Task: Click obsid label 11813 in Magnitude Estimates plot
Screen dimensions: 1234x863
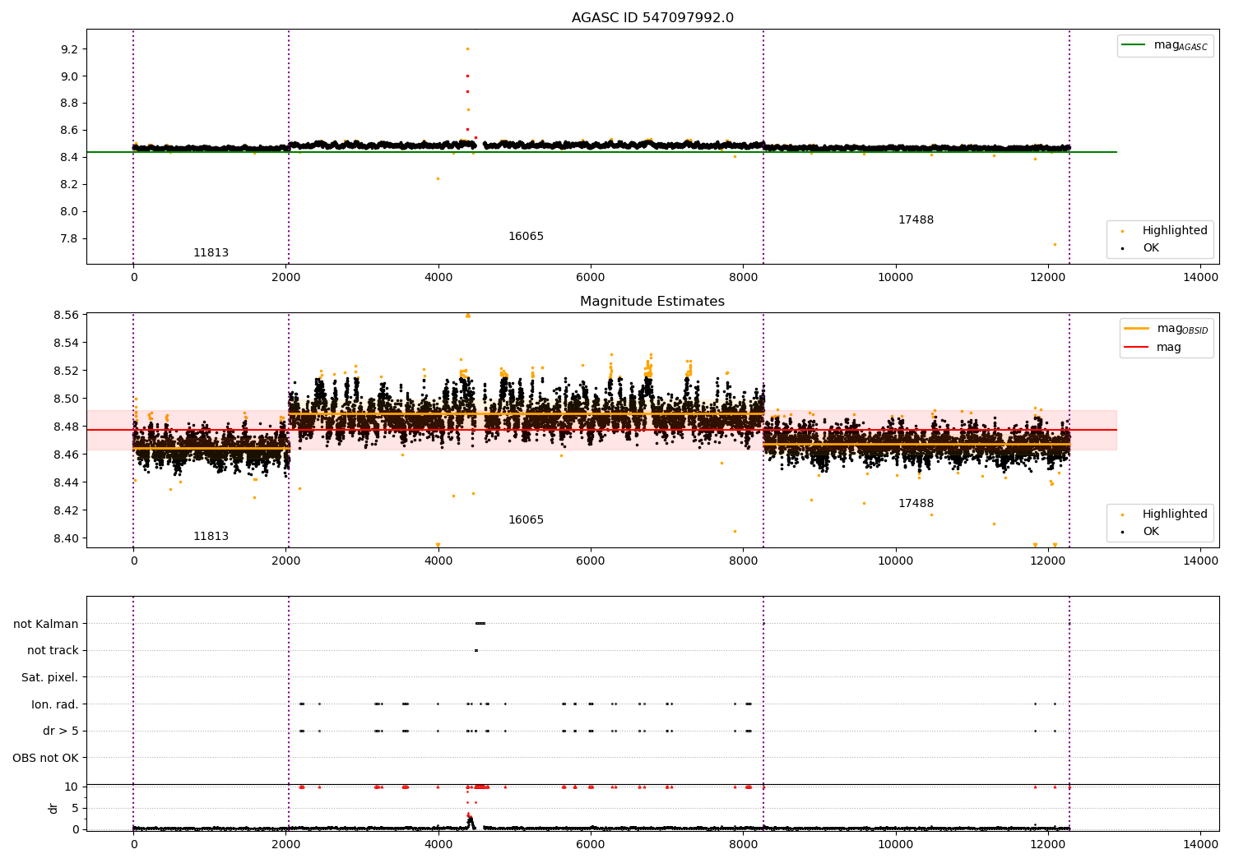Action: click(211, 537)
